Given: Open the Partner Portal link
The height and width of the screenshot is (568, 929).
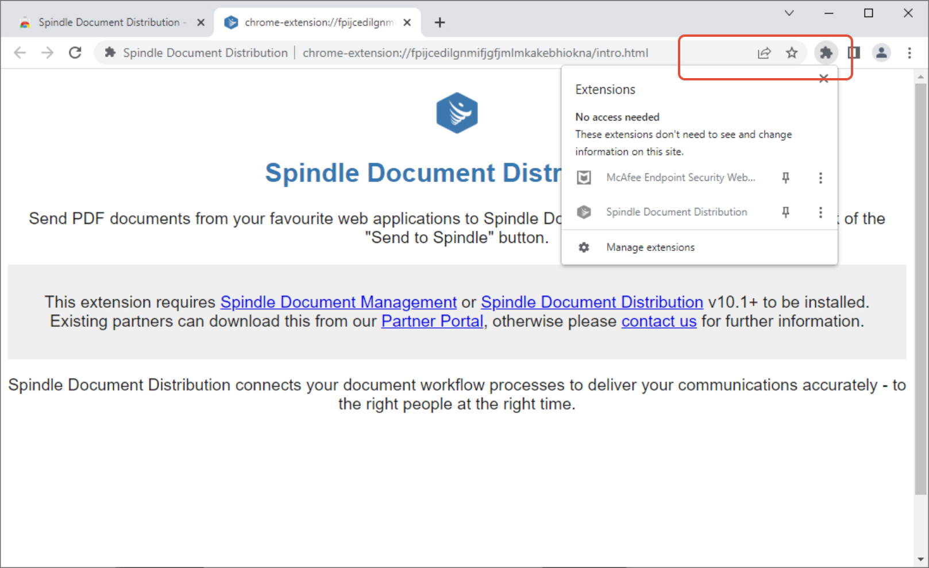Looking at the screenshot, I should pyautogui.click(x=432, y=321).
